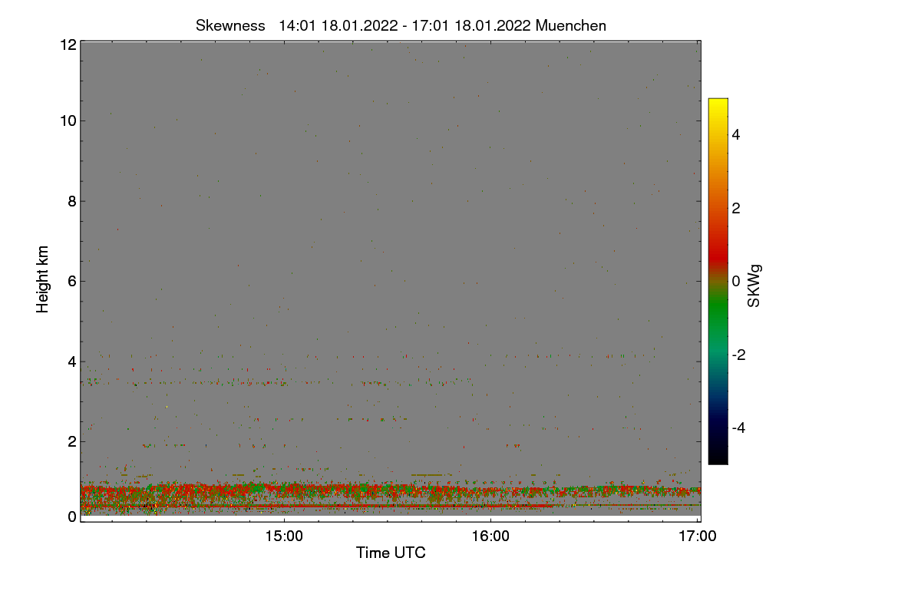921x614 pixels.
Task: Click the plot title 'Skewness ... Muenchen'
Action: tap(401, 25)
